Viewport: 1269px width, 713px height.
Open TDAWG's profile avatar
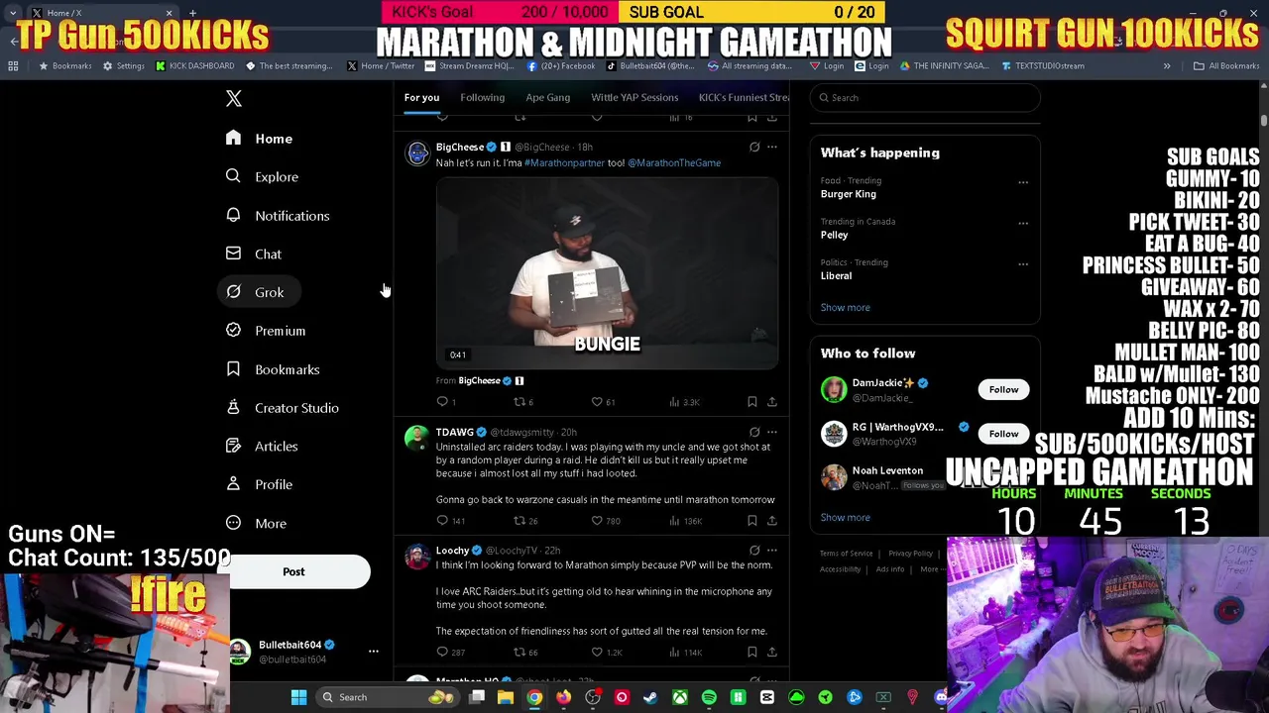click(x=417, y=438)
